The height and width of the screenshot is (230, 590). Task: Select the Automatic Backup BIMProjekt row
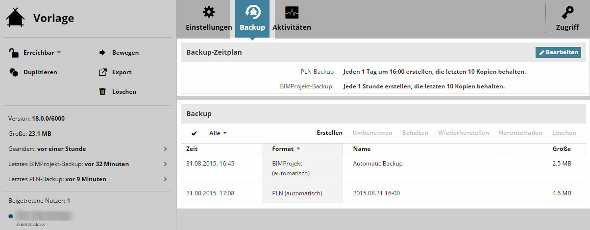click(x=383, y=168)
